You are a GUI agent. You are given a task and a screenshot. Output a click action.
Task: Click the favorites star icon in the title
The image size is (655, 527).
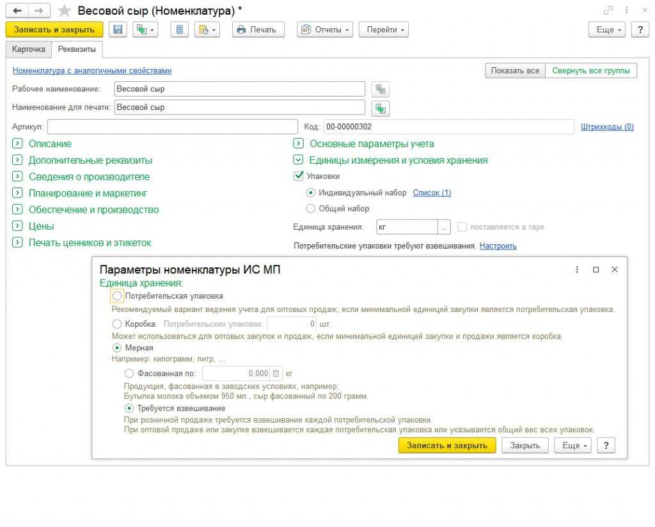pyautogui.click(x=64, y=11)
